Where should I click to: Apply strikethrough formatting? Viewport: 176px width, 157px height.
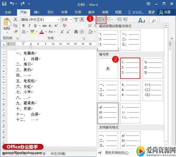pyautogui.click(x=45, y=26)
